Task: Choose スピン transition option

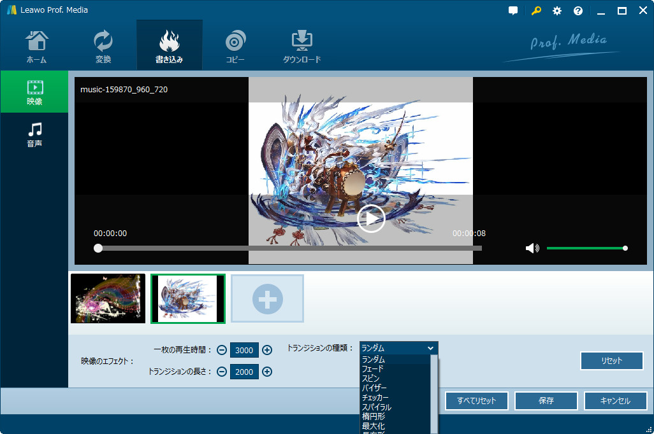Action: (395, 378)
